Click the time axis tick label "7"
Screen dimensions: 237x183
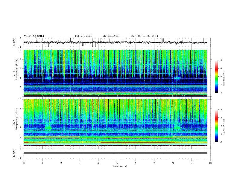point(154,163)
